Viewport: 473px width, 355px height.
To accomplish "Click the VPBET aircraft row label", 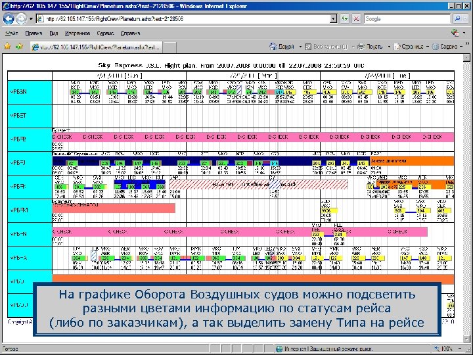I will click(x=30, y=116).
